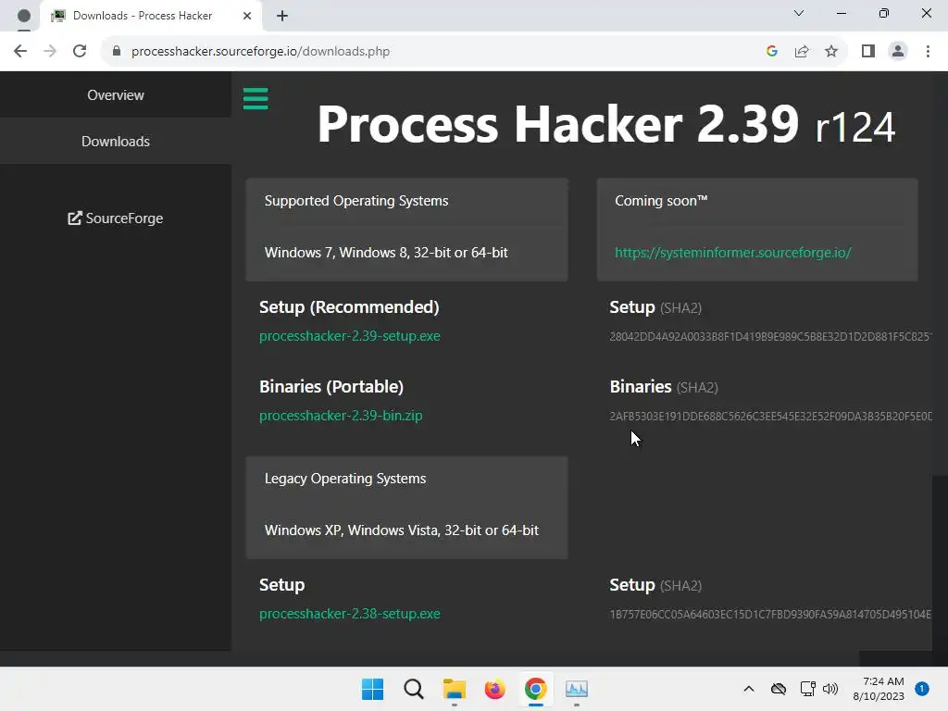This screenshot has width=948, height=711.
Task: Expand the tab search chevron
Action: click(799, 13)
